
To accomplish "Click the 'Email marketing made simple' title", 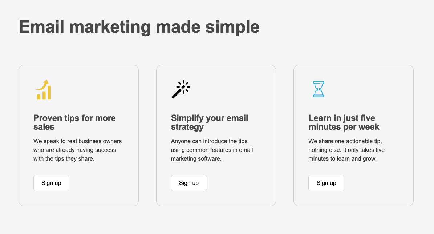I will 139,27.
